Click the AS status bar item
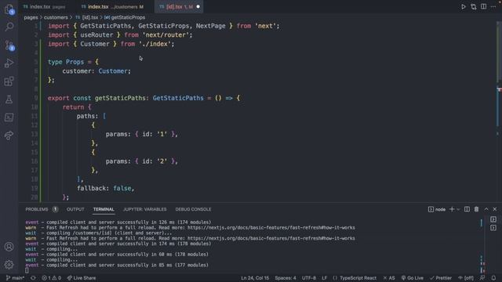 [389, 278]
